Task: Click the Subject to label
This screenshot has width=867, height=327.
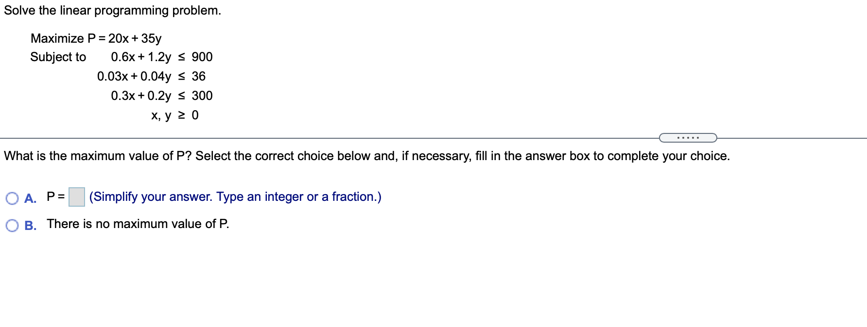Action: tap(58, 57)
